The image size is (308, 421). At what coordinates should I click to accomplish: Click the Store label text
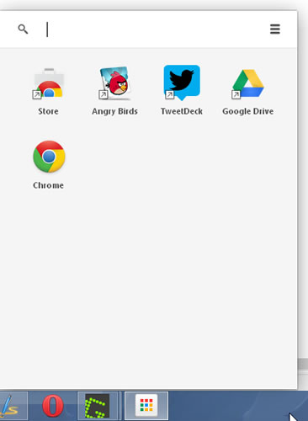48,111
